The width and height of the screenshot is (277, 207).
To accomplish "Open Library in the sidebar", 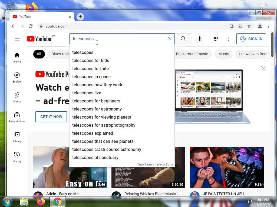I will tap(17, 137).
